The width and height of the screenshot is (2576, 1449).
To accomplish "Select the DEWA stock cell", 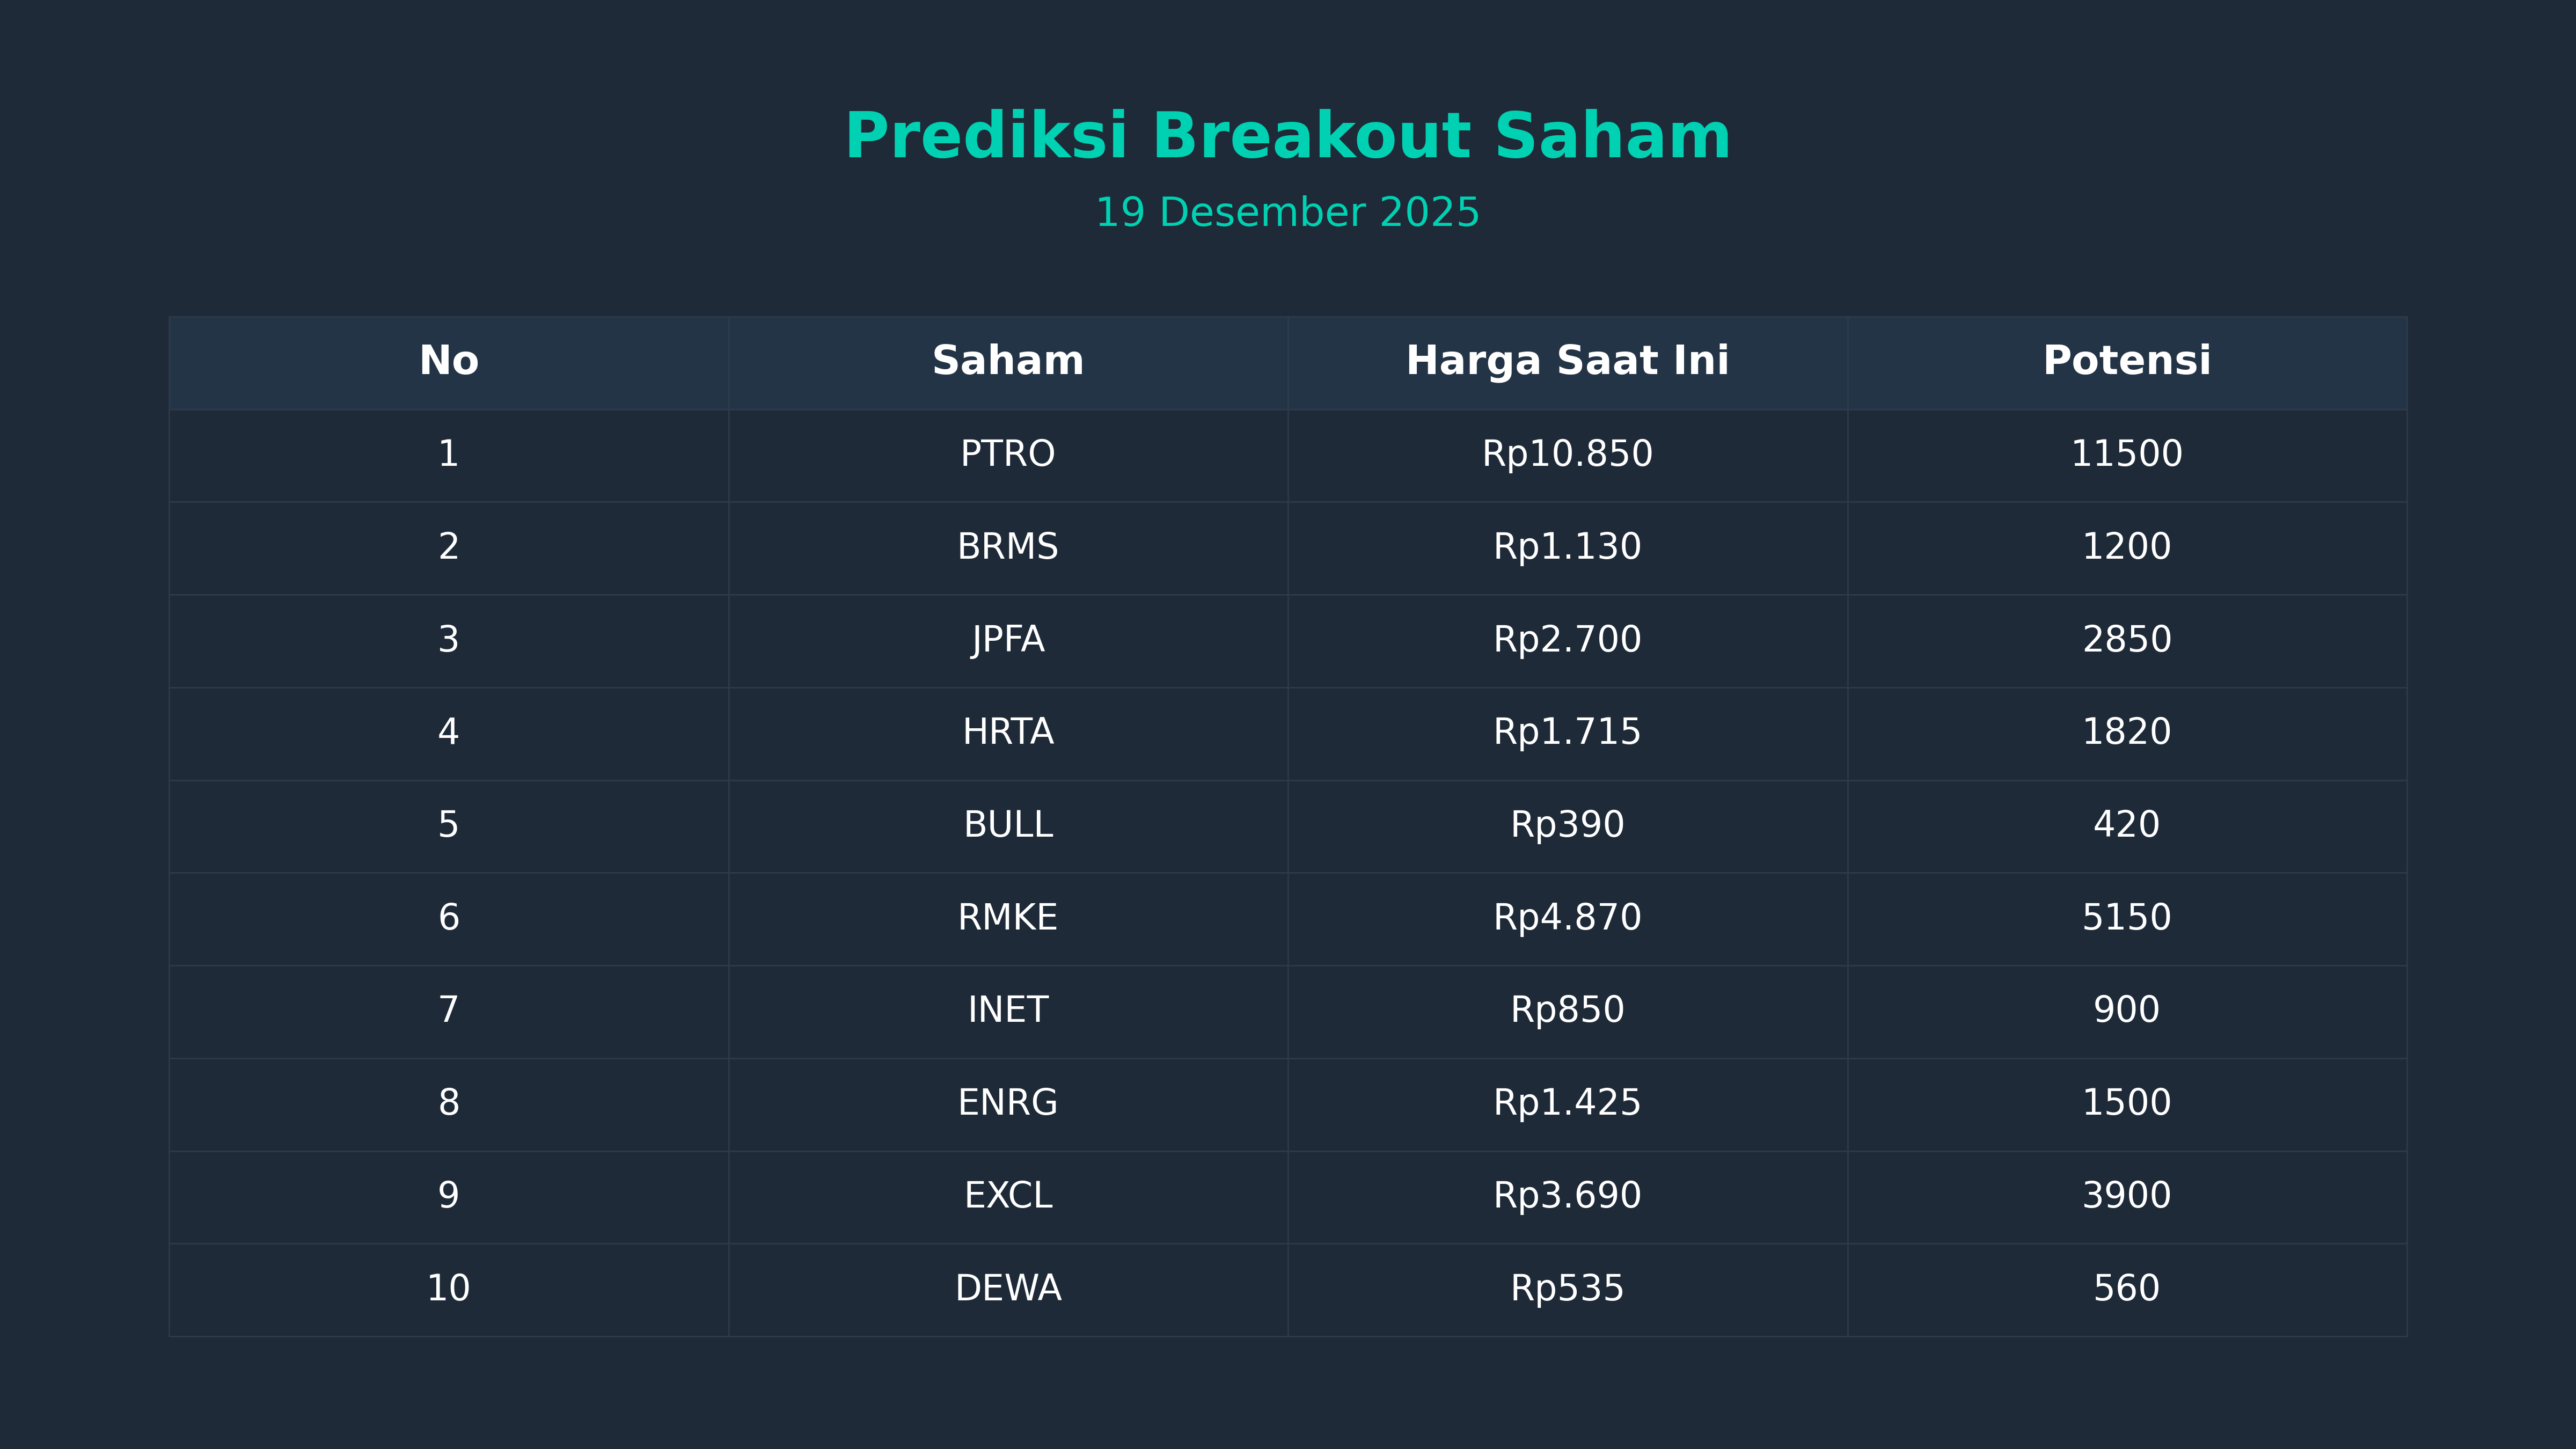I will 1008,1288.
